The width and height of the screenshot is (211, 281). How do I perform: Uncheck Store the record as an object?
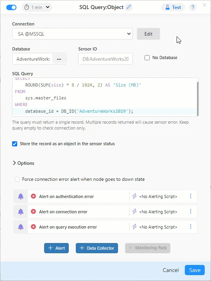pos(15,144)
